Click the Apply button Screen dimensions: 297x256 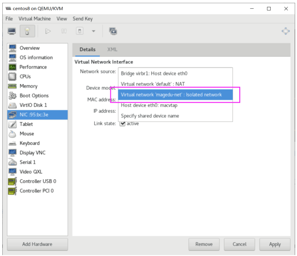point(275,244)
